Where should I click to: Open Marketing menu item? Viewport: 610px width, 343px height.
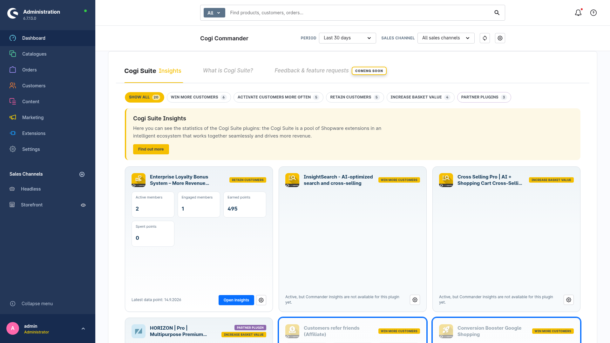[x=48, y=118]
